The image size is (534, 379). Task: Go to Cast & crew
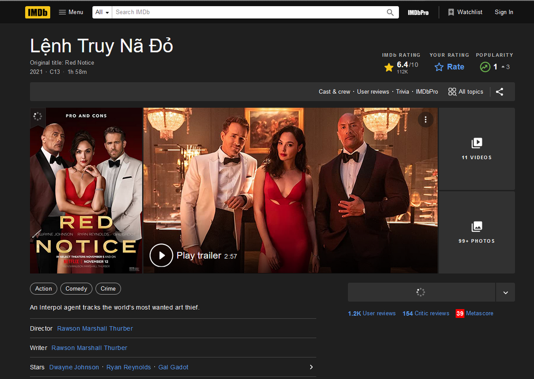click(x=334, y=91)
